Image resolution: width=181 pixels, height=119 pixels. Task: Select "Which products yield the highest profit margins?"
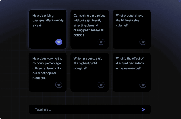(x=89, y=63)
